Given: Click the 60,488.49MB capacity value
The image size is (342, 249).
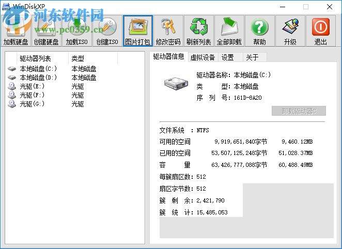Looking at the screenshot, I should pyautogui.click(x=296, y=165).
